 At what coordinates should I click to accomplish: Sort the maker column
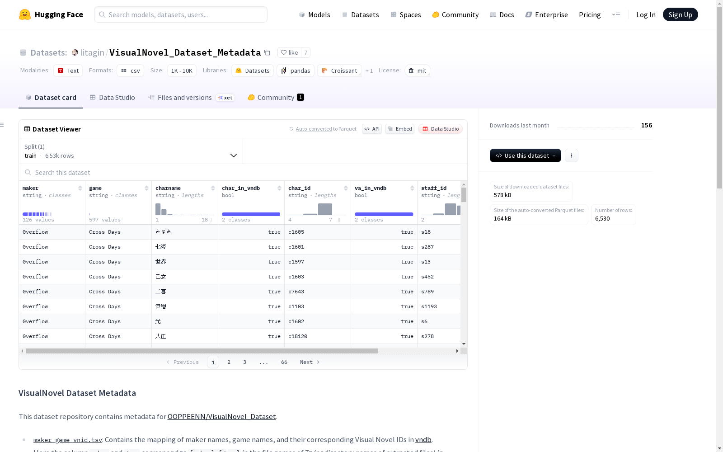(80, 188)
